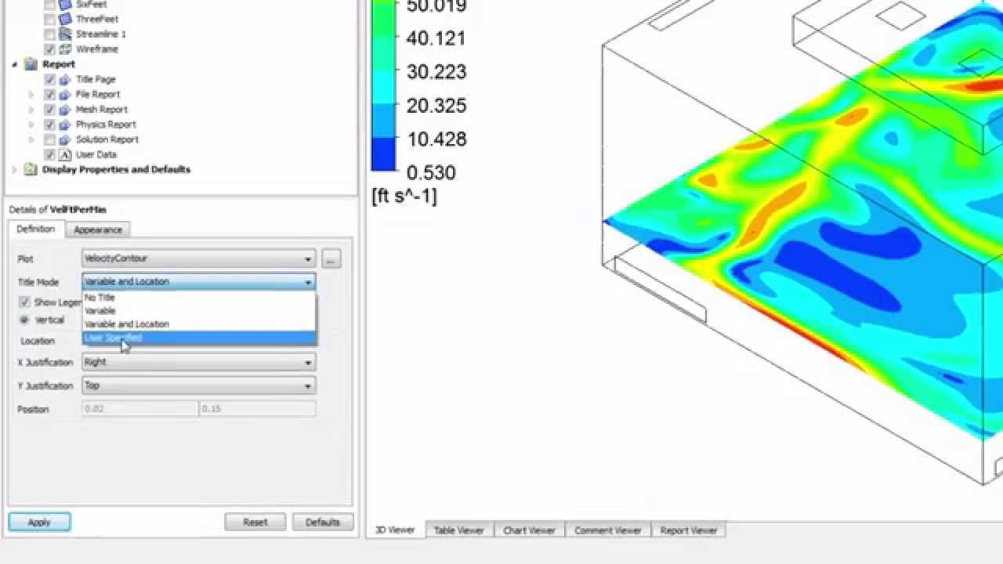Open the Comment Viewer tab
Image resolution: width=1003 pixels, height=564 pixels.
click(607, 530)
